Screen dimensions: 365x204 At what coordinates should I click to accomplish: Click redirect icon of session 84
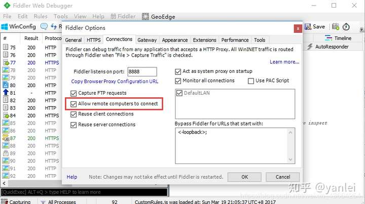[x=6, y=115]
